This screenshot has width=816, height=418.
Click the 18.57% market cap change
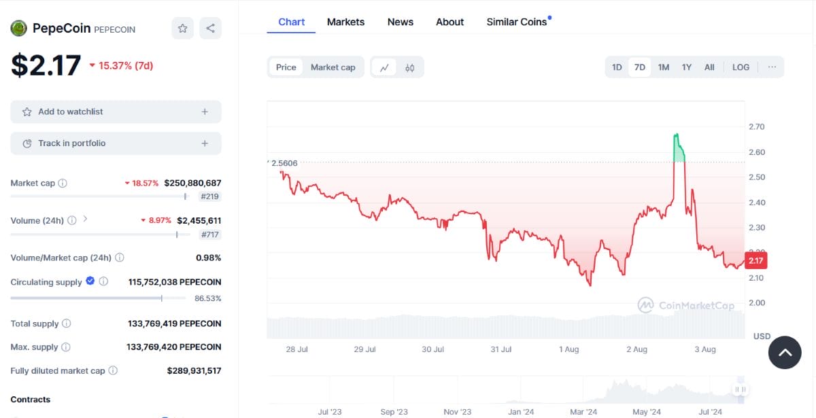[141, 183]
